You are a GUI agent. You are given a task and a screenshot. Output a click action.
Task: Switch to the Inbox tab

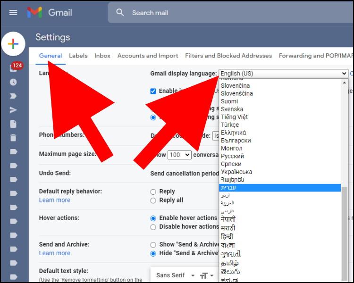point(102,56)
